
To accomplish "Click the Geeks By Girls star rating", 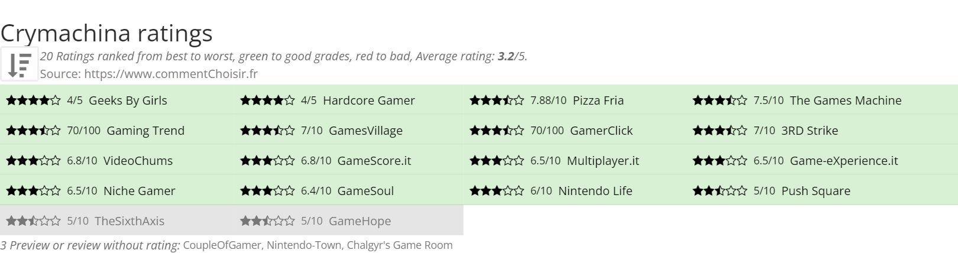I will pyautogui.click(x=33, y=100).
